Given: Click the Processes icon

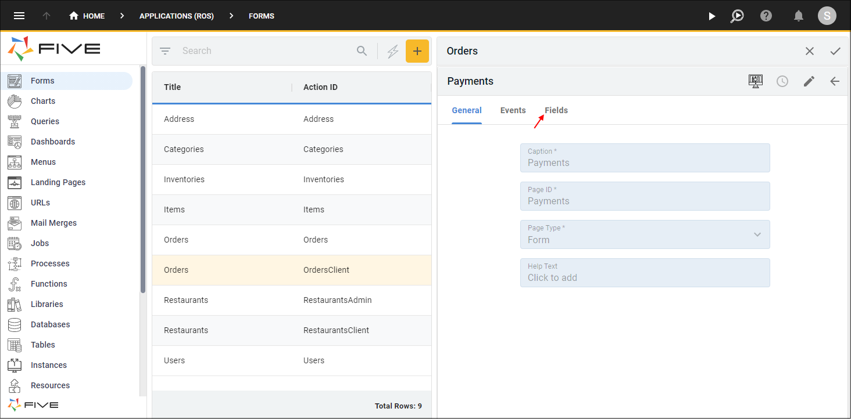Looking at the screenshot, I should coord(15,263).
